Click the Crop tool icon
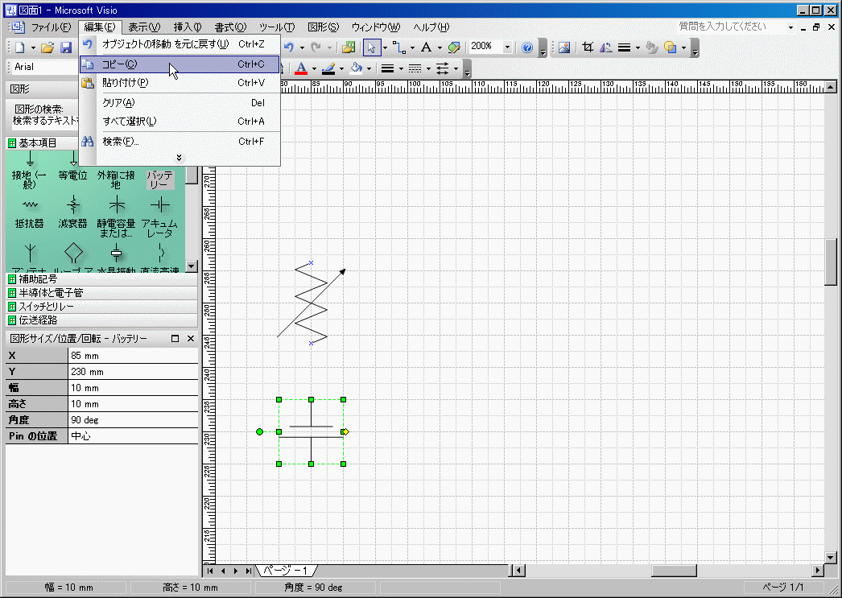Screen dimensions: 842x598 point(588,47)
